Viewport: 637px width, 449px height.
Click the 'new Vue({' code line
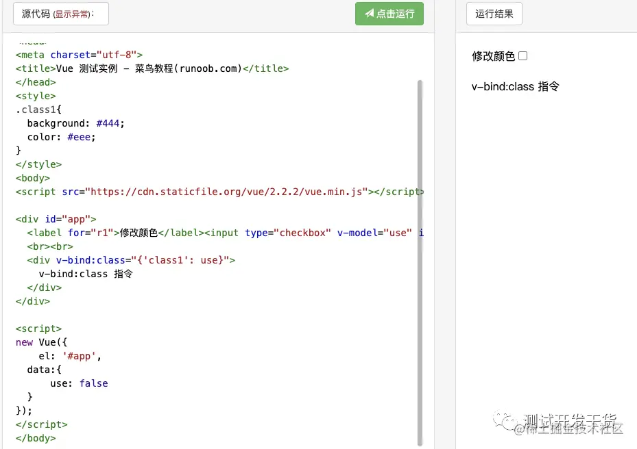tap(41, 342)
